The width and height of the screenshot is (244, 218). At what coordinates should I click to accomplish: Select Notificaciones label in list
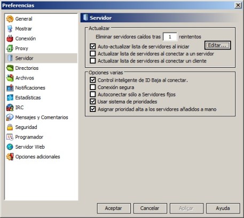pyautogui.click(x=30, y=88)
